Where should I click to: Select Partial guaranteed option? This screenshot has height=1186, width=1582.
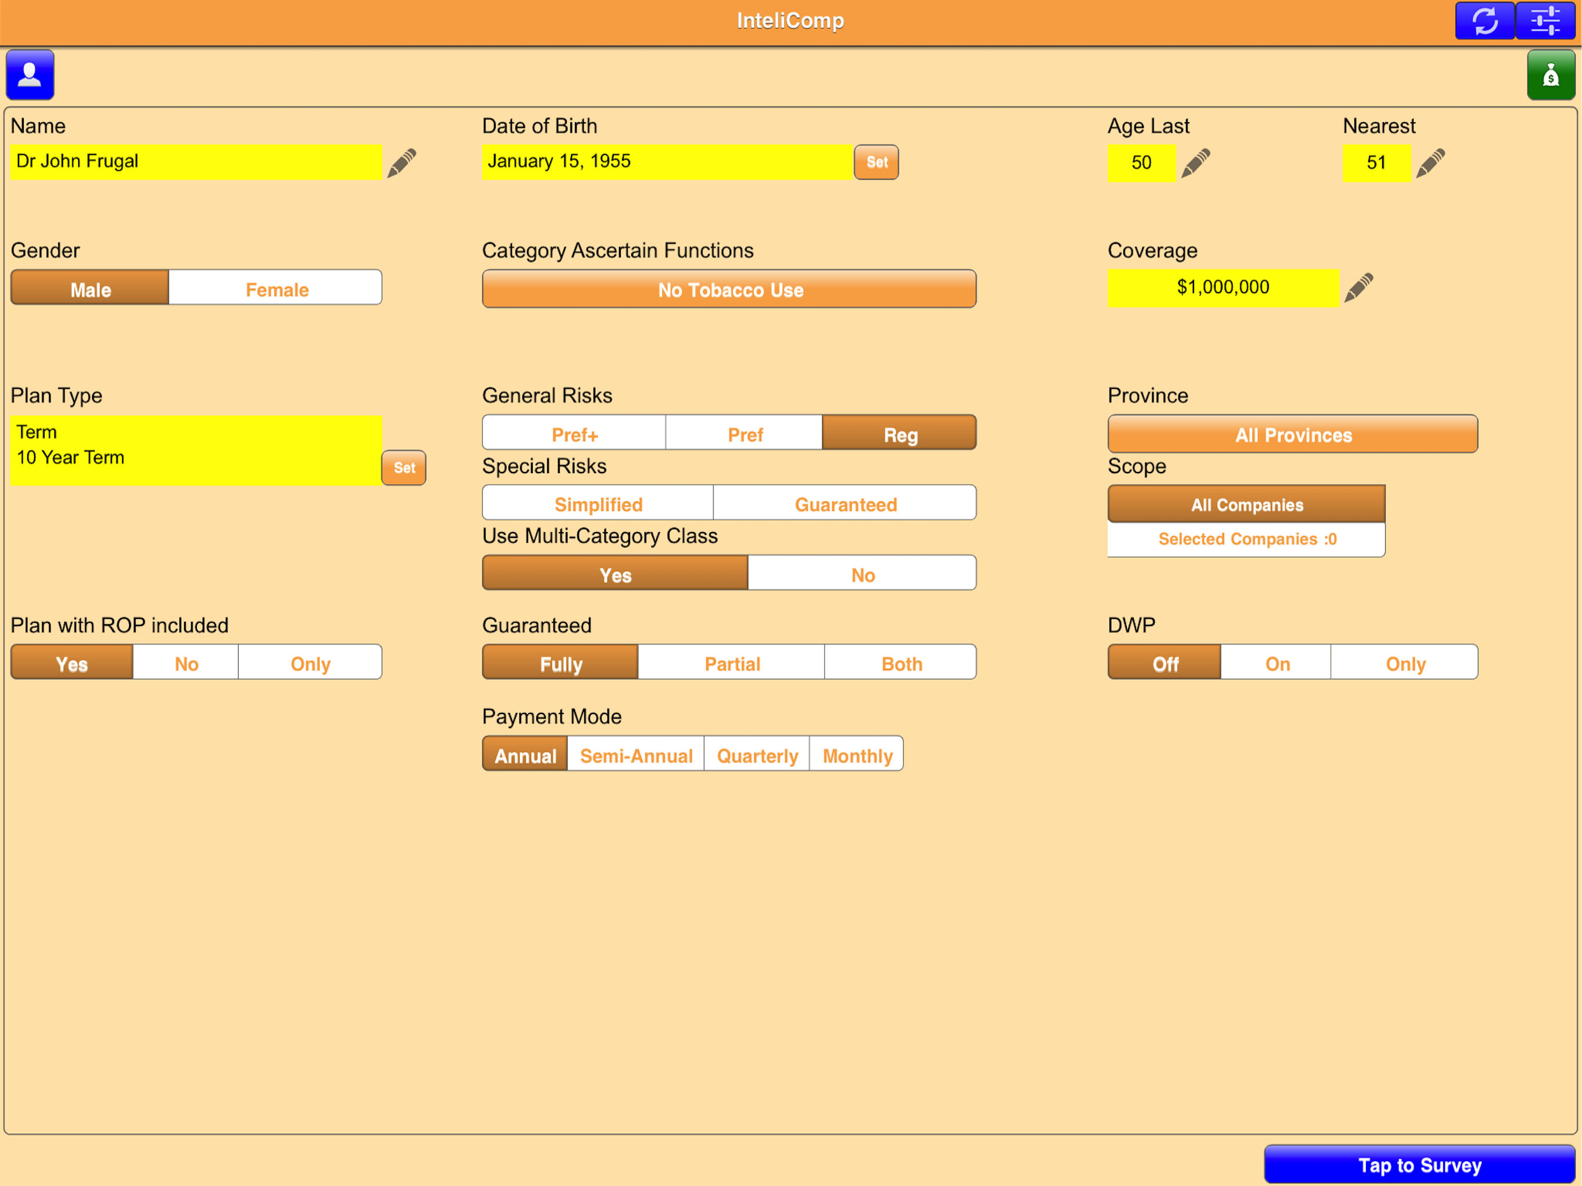[731, 662]
